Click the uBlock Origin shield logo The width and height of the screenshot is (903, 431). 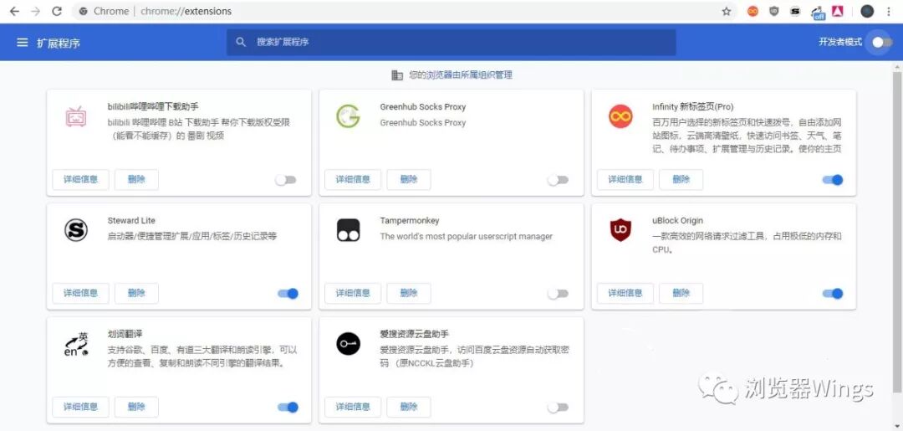(620, 230)
